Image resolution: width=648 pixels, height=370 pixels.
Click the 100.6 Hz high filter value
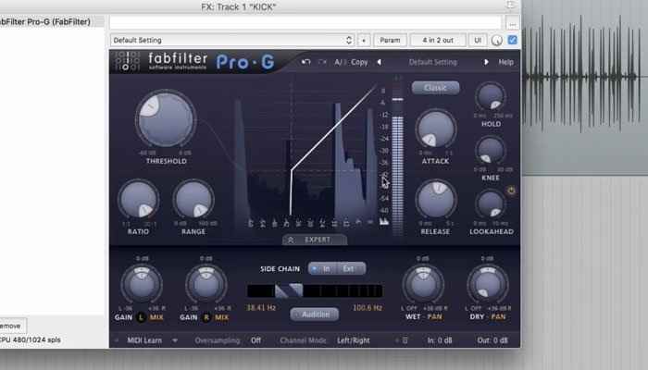tap(368, 308)
